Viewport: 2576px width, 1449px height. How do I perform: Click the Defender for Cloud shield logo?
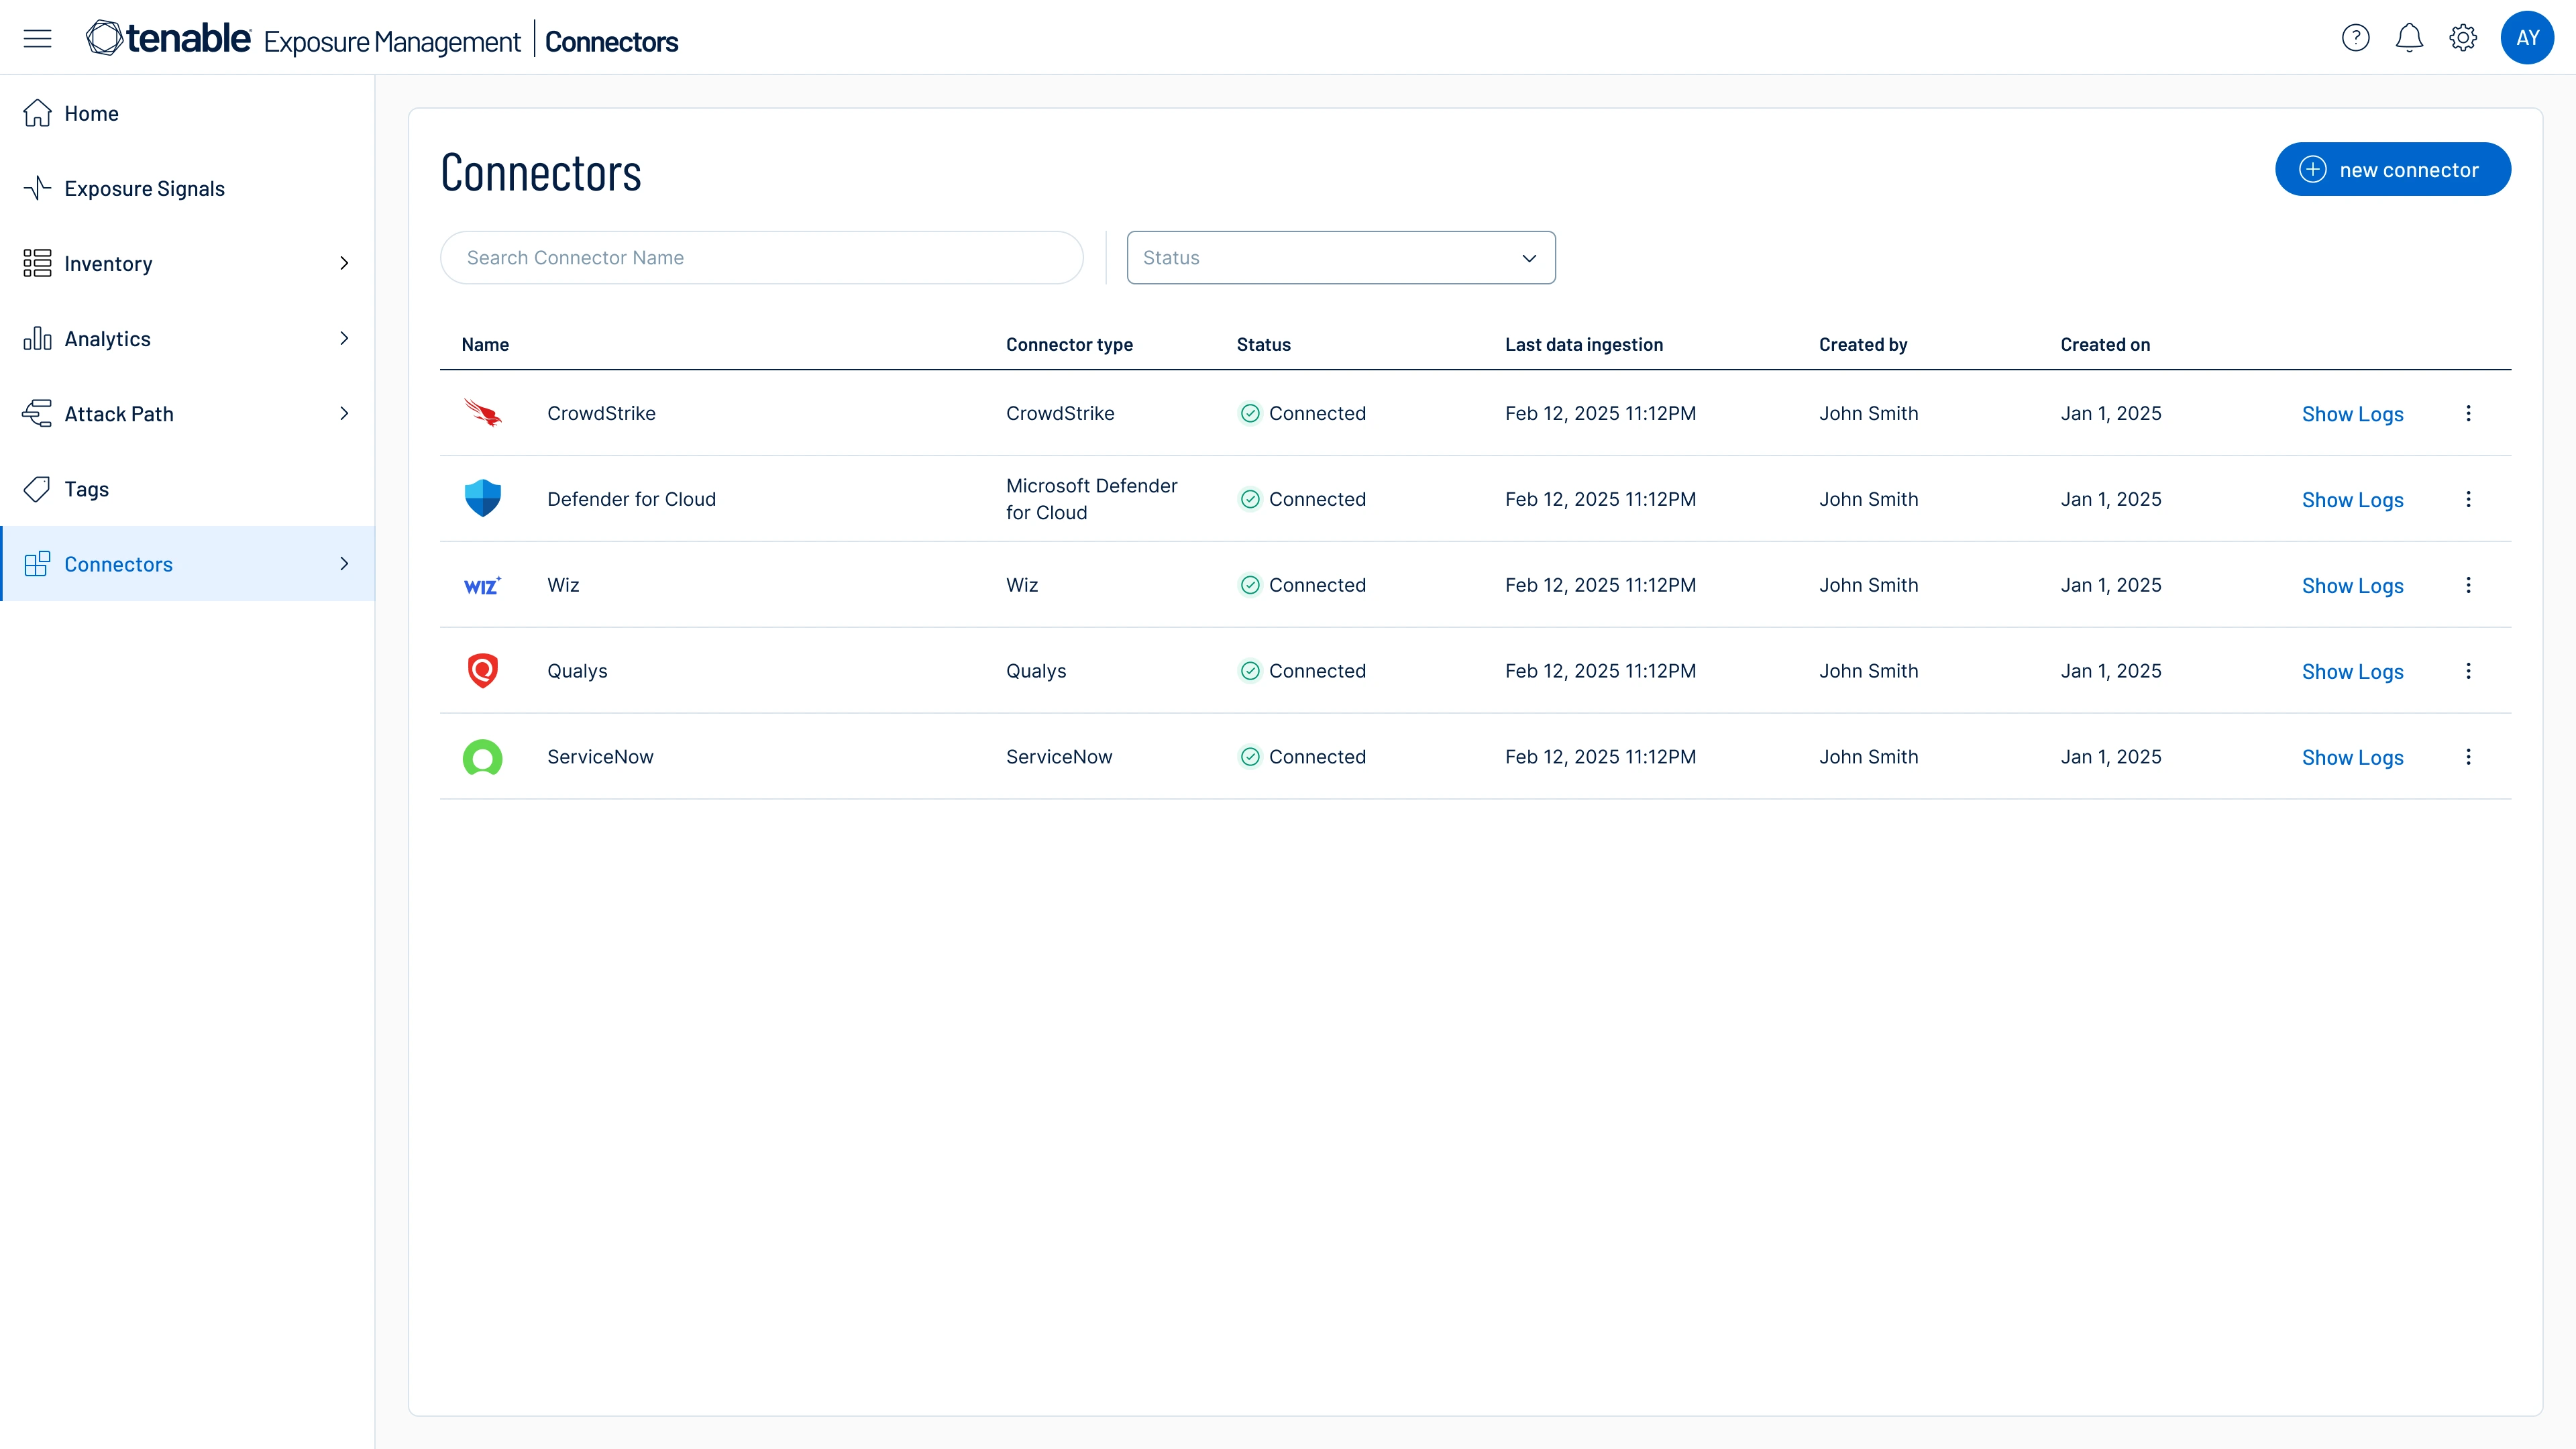tap(483, 498)
